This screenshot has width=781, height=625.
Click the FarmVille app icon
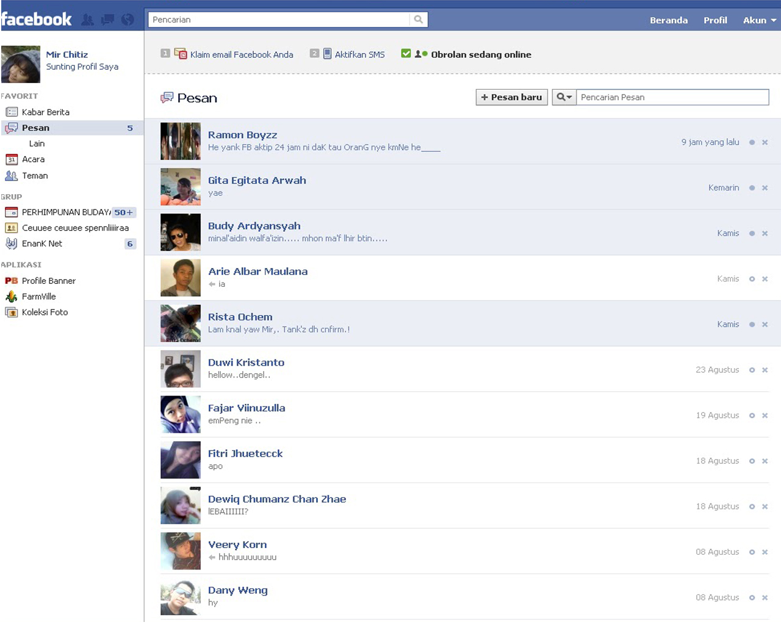pos(12,297)
